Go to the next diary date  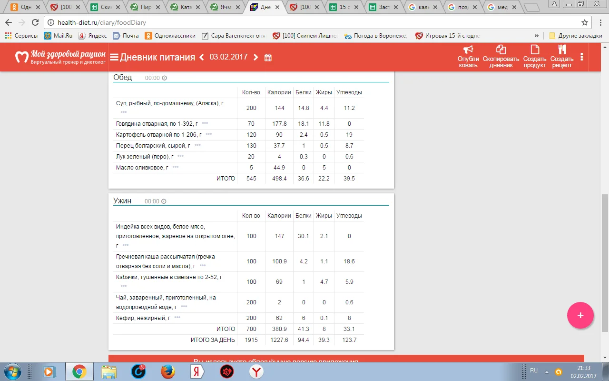click(x=256, y=57)
